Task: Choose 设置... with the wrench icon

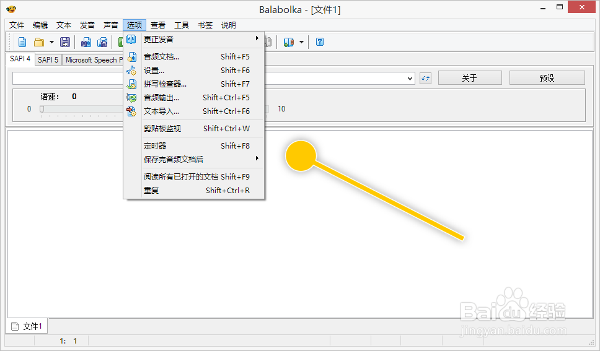Action: [x=193, y=71]
